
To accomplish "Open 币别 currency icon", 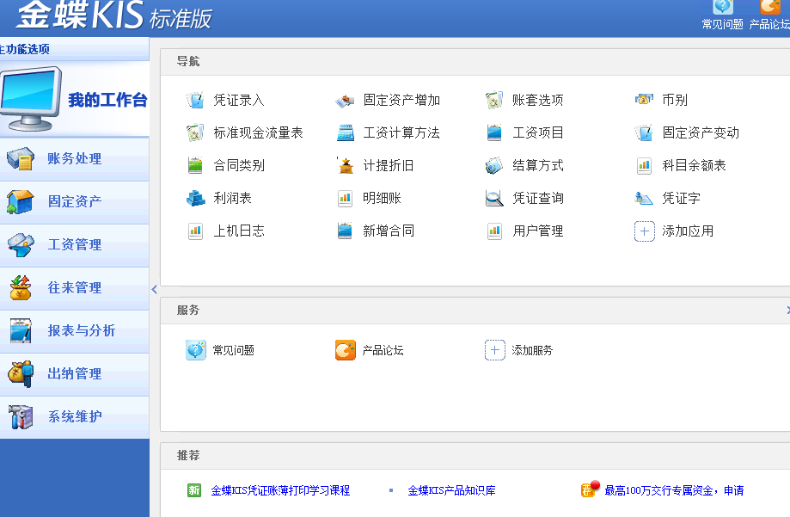I will click(x=644, y=100).
